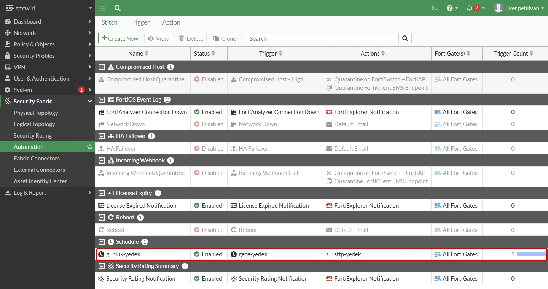Image resolution: width=548 pixels, height=289 pixels.
Task: Sort the FortiGate(s) column using its arrows
Action: pos(468,54)
